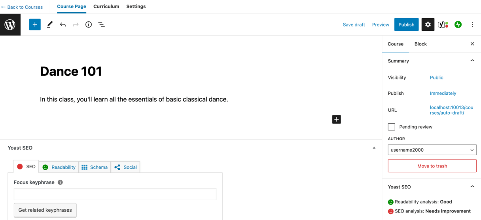Image resolution: width=481 pixels, height=220 pixels.
Task: Open the Yoast Readability tab
Action: (x=59, y=167)
